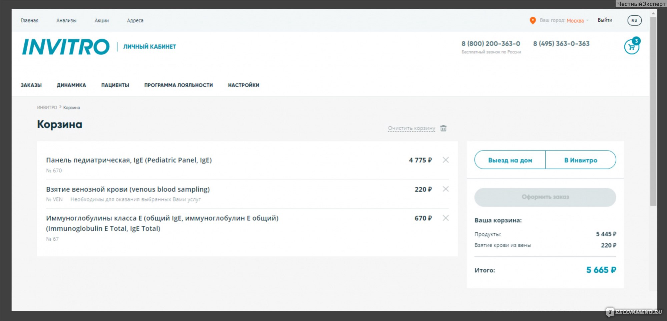Click the ИНВИТРО breadcrumb link
The image size is (667, 321).
47,108
